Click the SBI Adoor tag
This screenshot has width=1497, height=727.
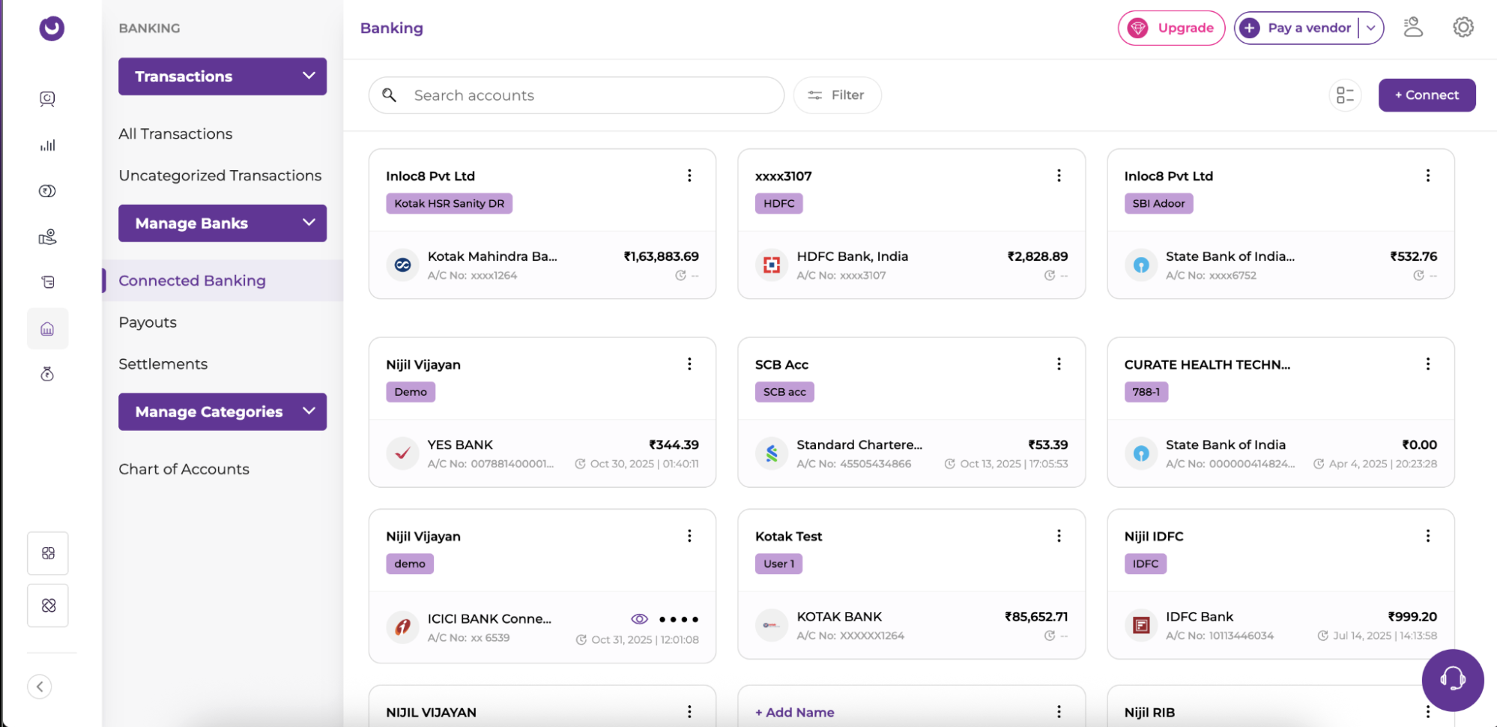[1158, 204]
